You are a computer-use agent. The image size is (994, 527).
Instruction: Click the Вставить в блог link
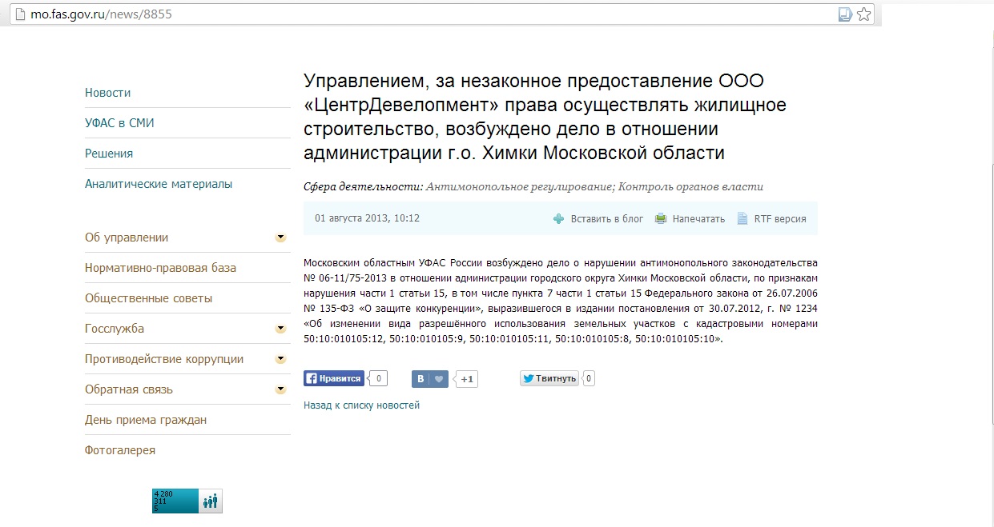[x=607, y=218]
